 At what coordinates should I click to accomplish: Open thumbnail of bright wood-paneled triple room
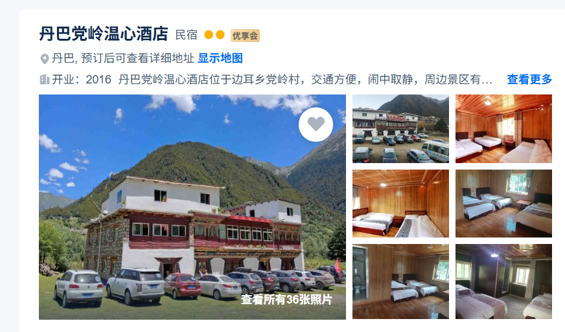pyautogui.click(x=503, y=129)
